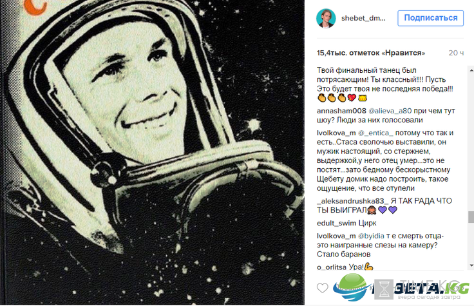Click the scrollbar down arrow in comments
Viewport: 474px width, 306px height.
471,266
